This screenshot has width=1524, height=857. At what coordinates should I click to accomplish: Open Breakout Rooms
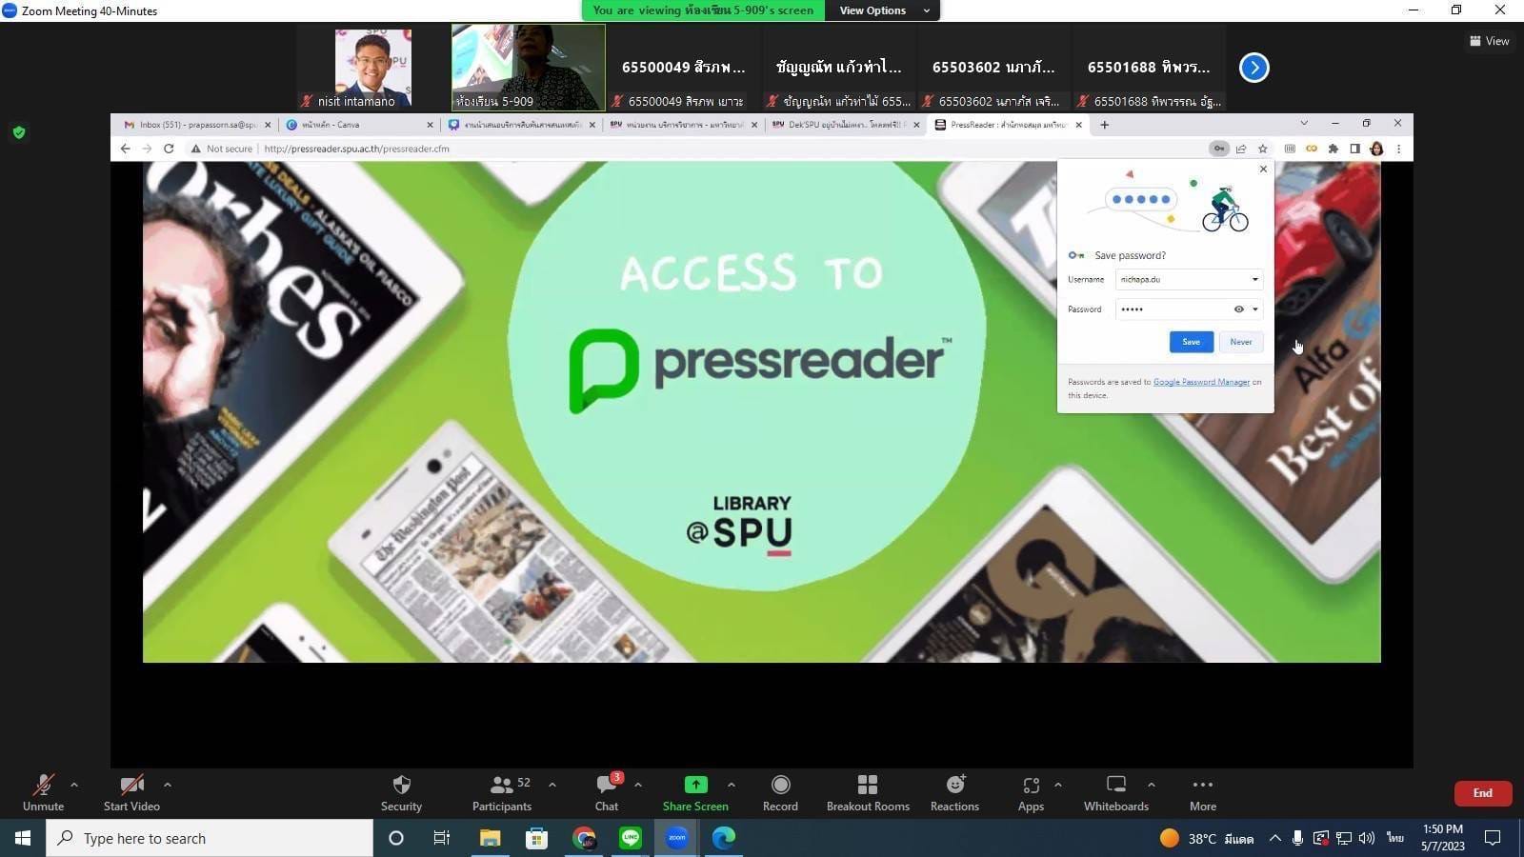click(868, 786)
